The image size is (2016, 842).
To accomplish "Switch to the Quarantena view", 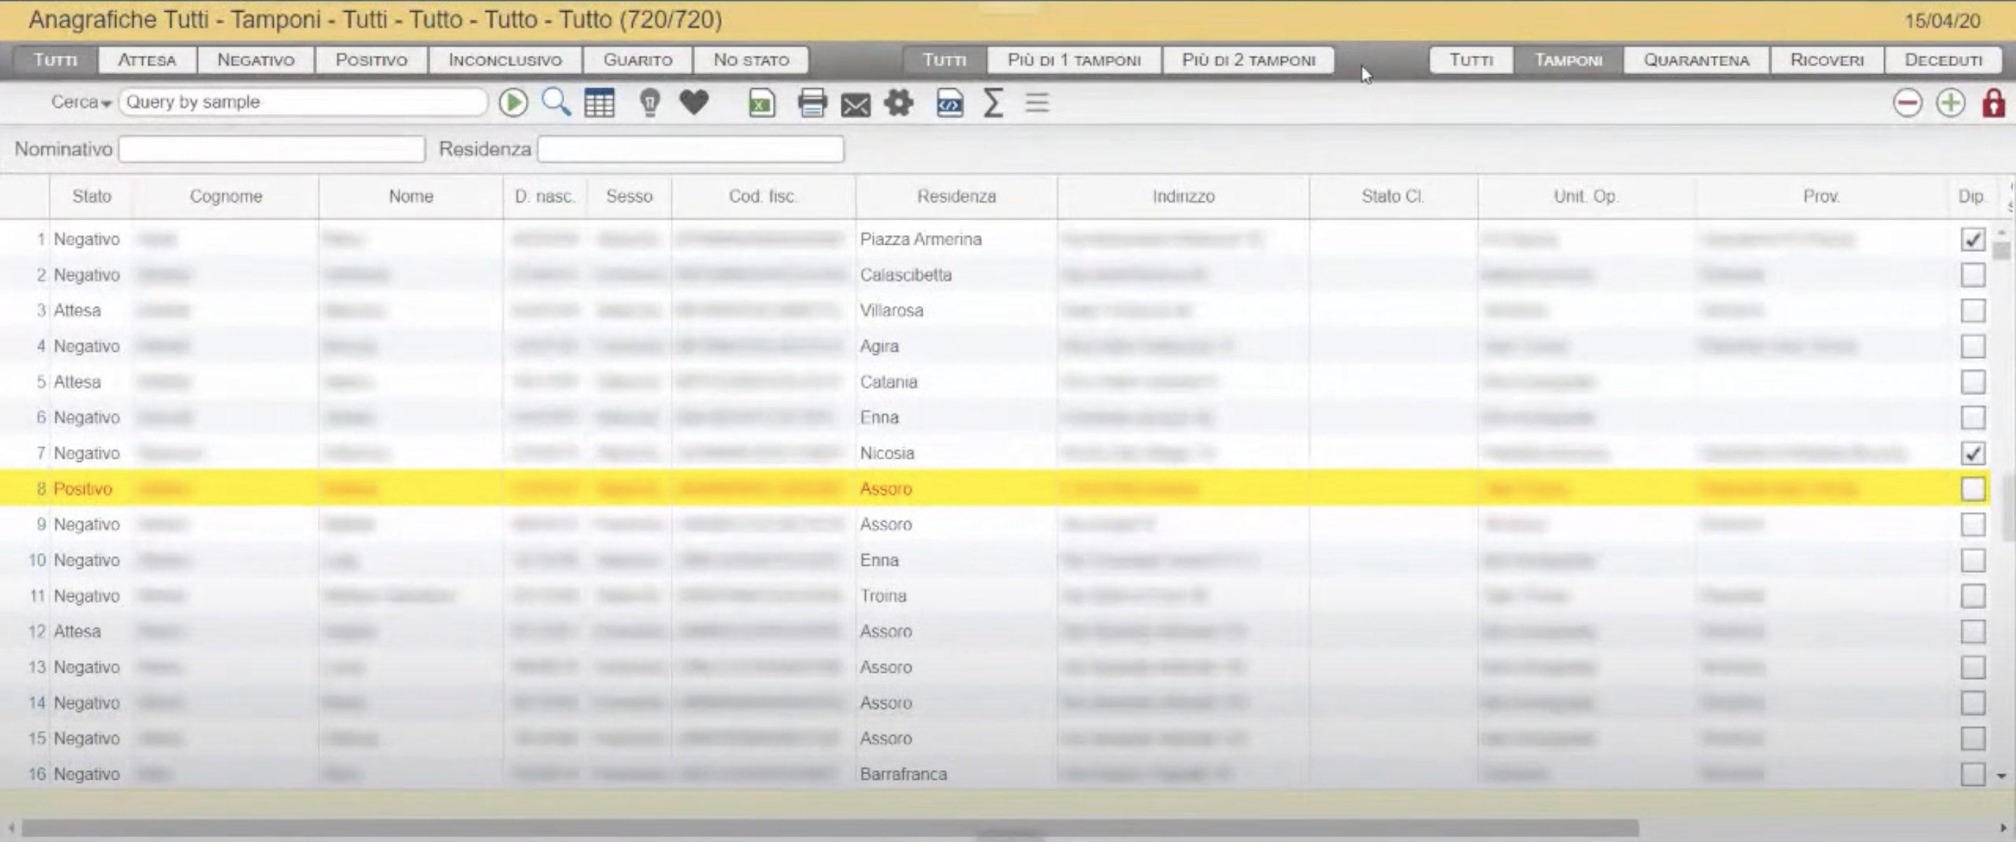I will (x=1696, y=60).
